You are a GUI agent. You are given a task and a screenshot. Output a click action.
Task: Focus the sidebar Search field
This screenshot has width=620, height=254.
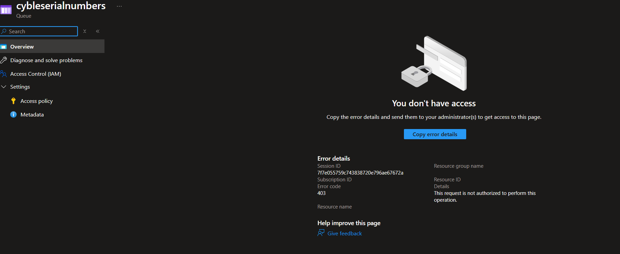[39, 31]
